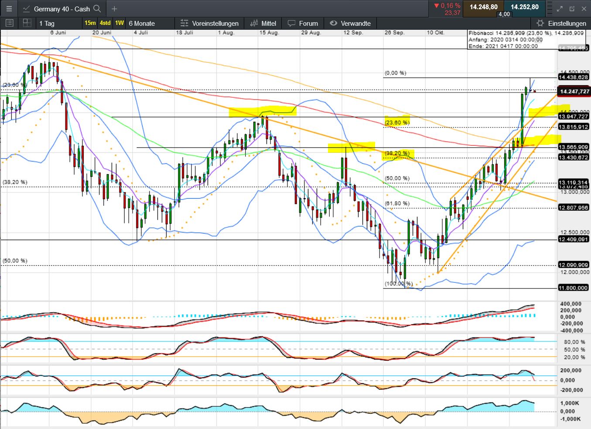Click the price axis label 13.430,672
Image resolution: width=591 pixels, height=429 pixels.
coord(574,158)
